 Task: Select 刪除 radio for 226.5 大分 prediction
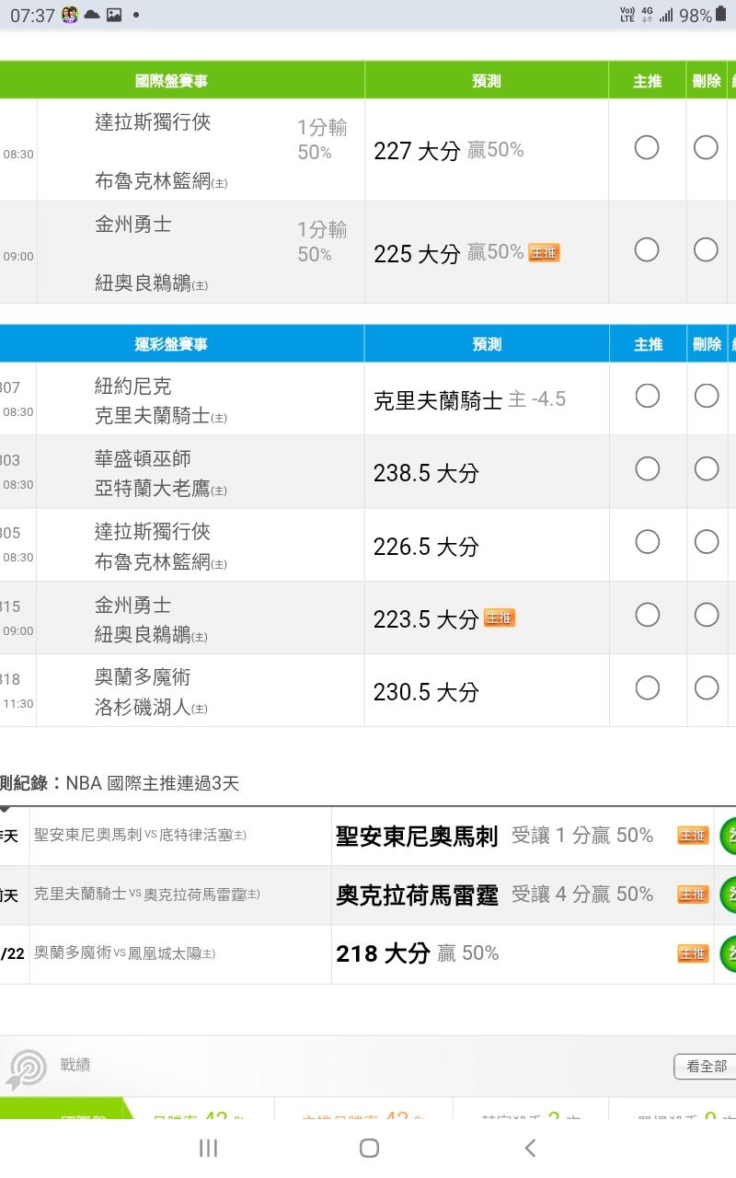(707, 542)
